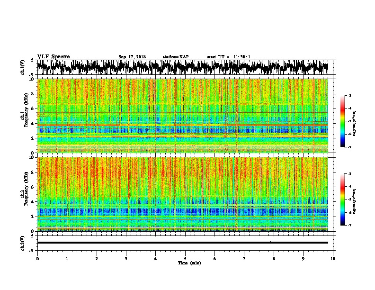Click the "4" tick label on the time axis

[156, 259]
